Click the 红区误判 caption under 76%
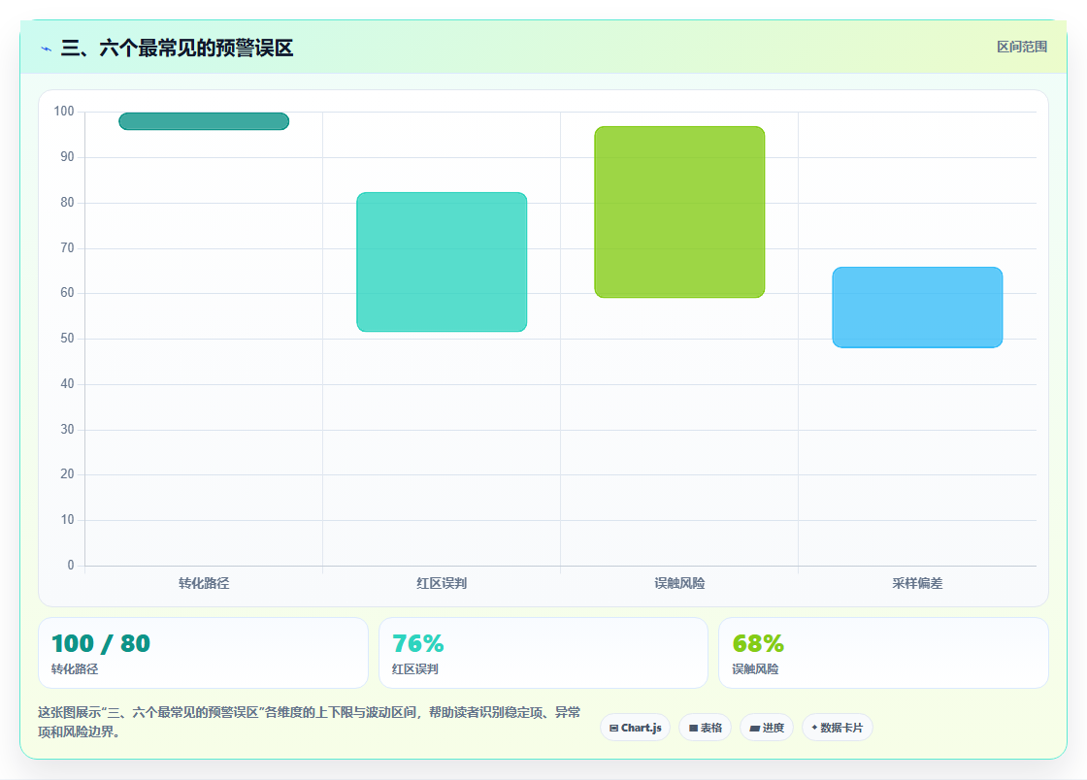The width and height of the screenshot is (1087, 780). click(x=415, y=669)
